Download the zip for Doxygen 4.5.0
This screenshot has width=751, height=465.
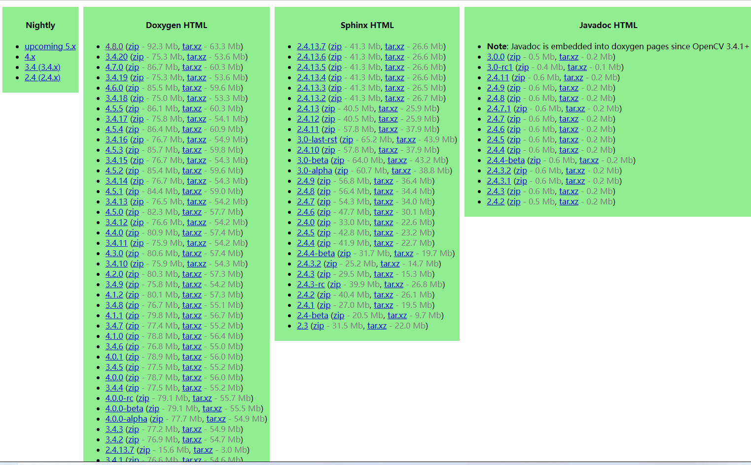click(134, 212)
